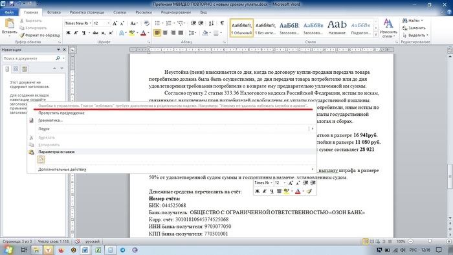Switch to Рецензирование tab
This screenshot has height=255, width=453.
point(176,12)
